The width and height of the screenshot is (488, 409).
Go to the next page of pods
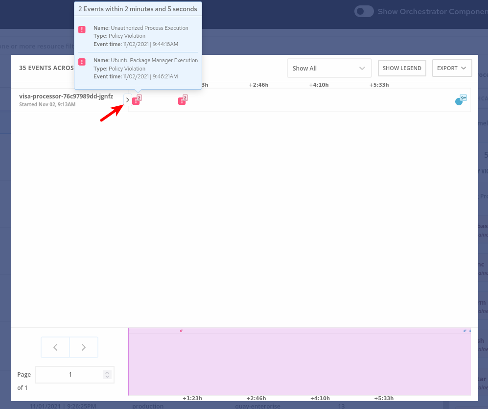coord(84,347)
